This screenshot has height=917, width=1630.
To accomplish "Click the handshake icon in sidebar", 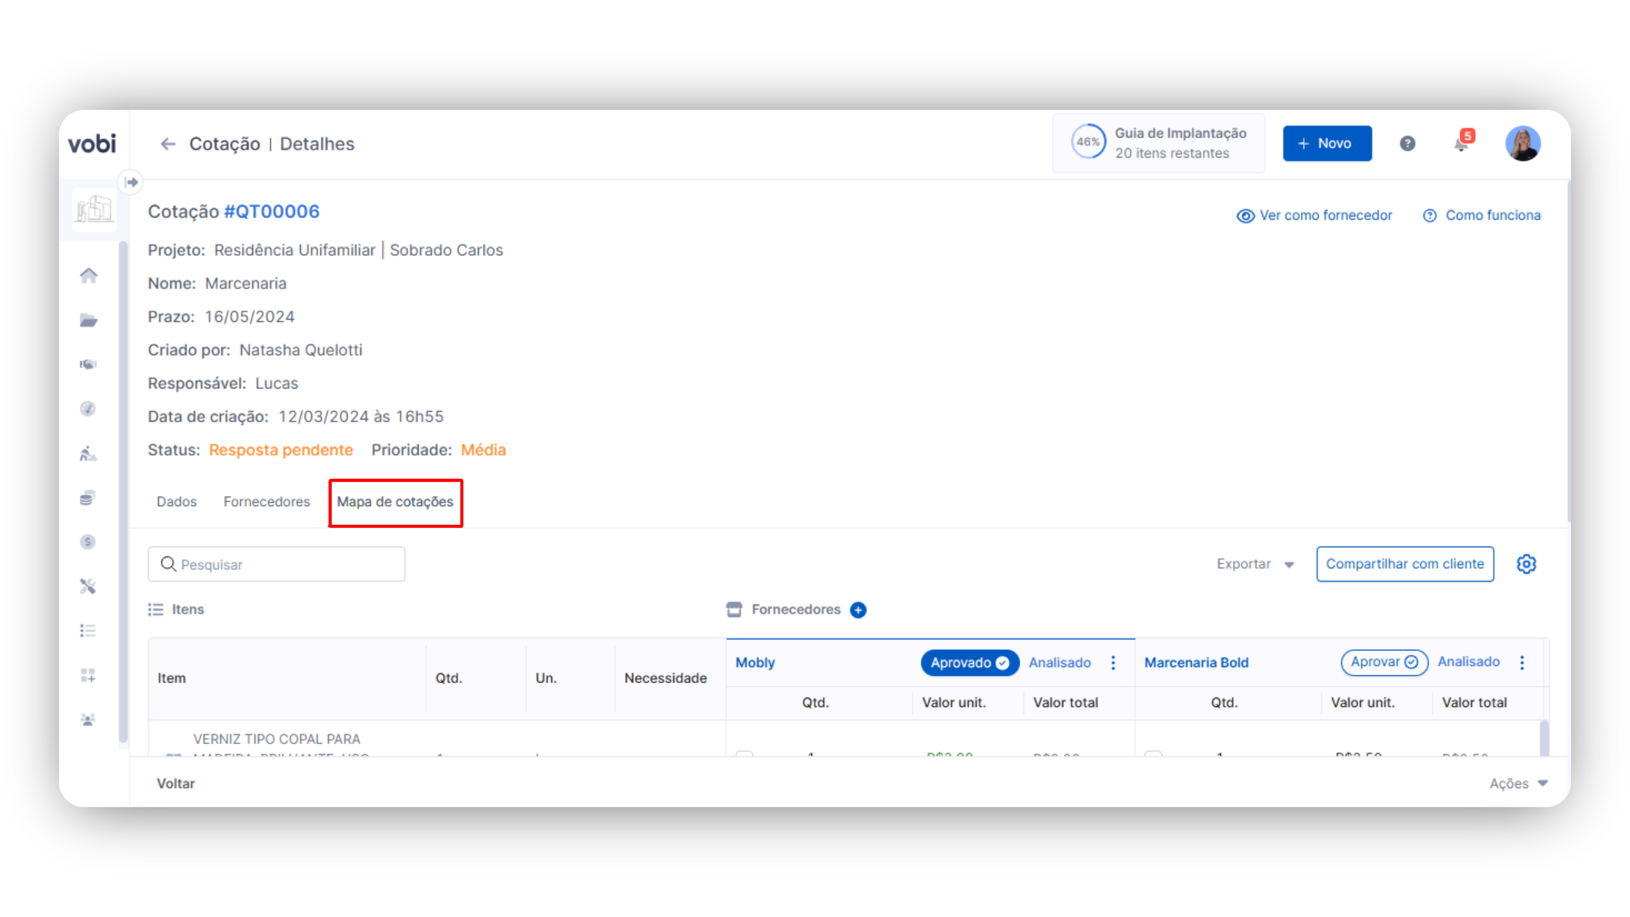I will [x=88, y=365].
